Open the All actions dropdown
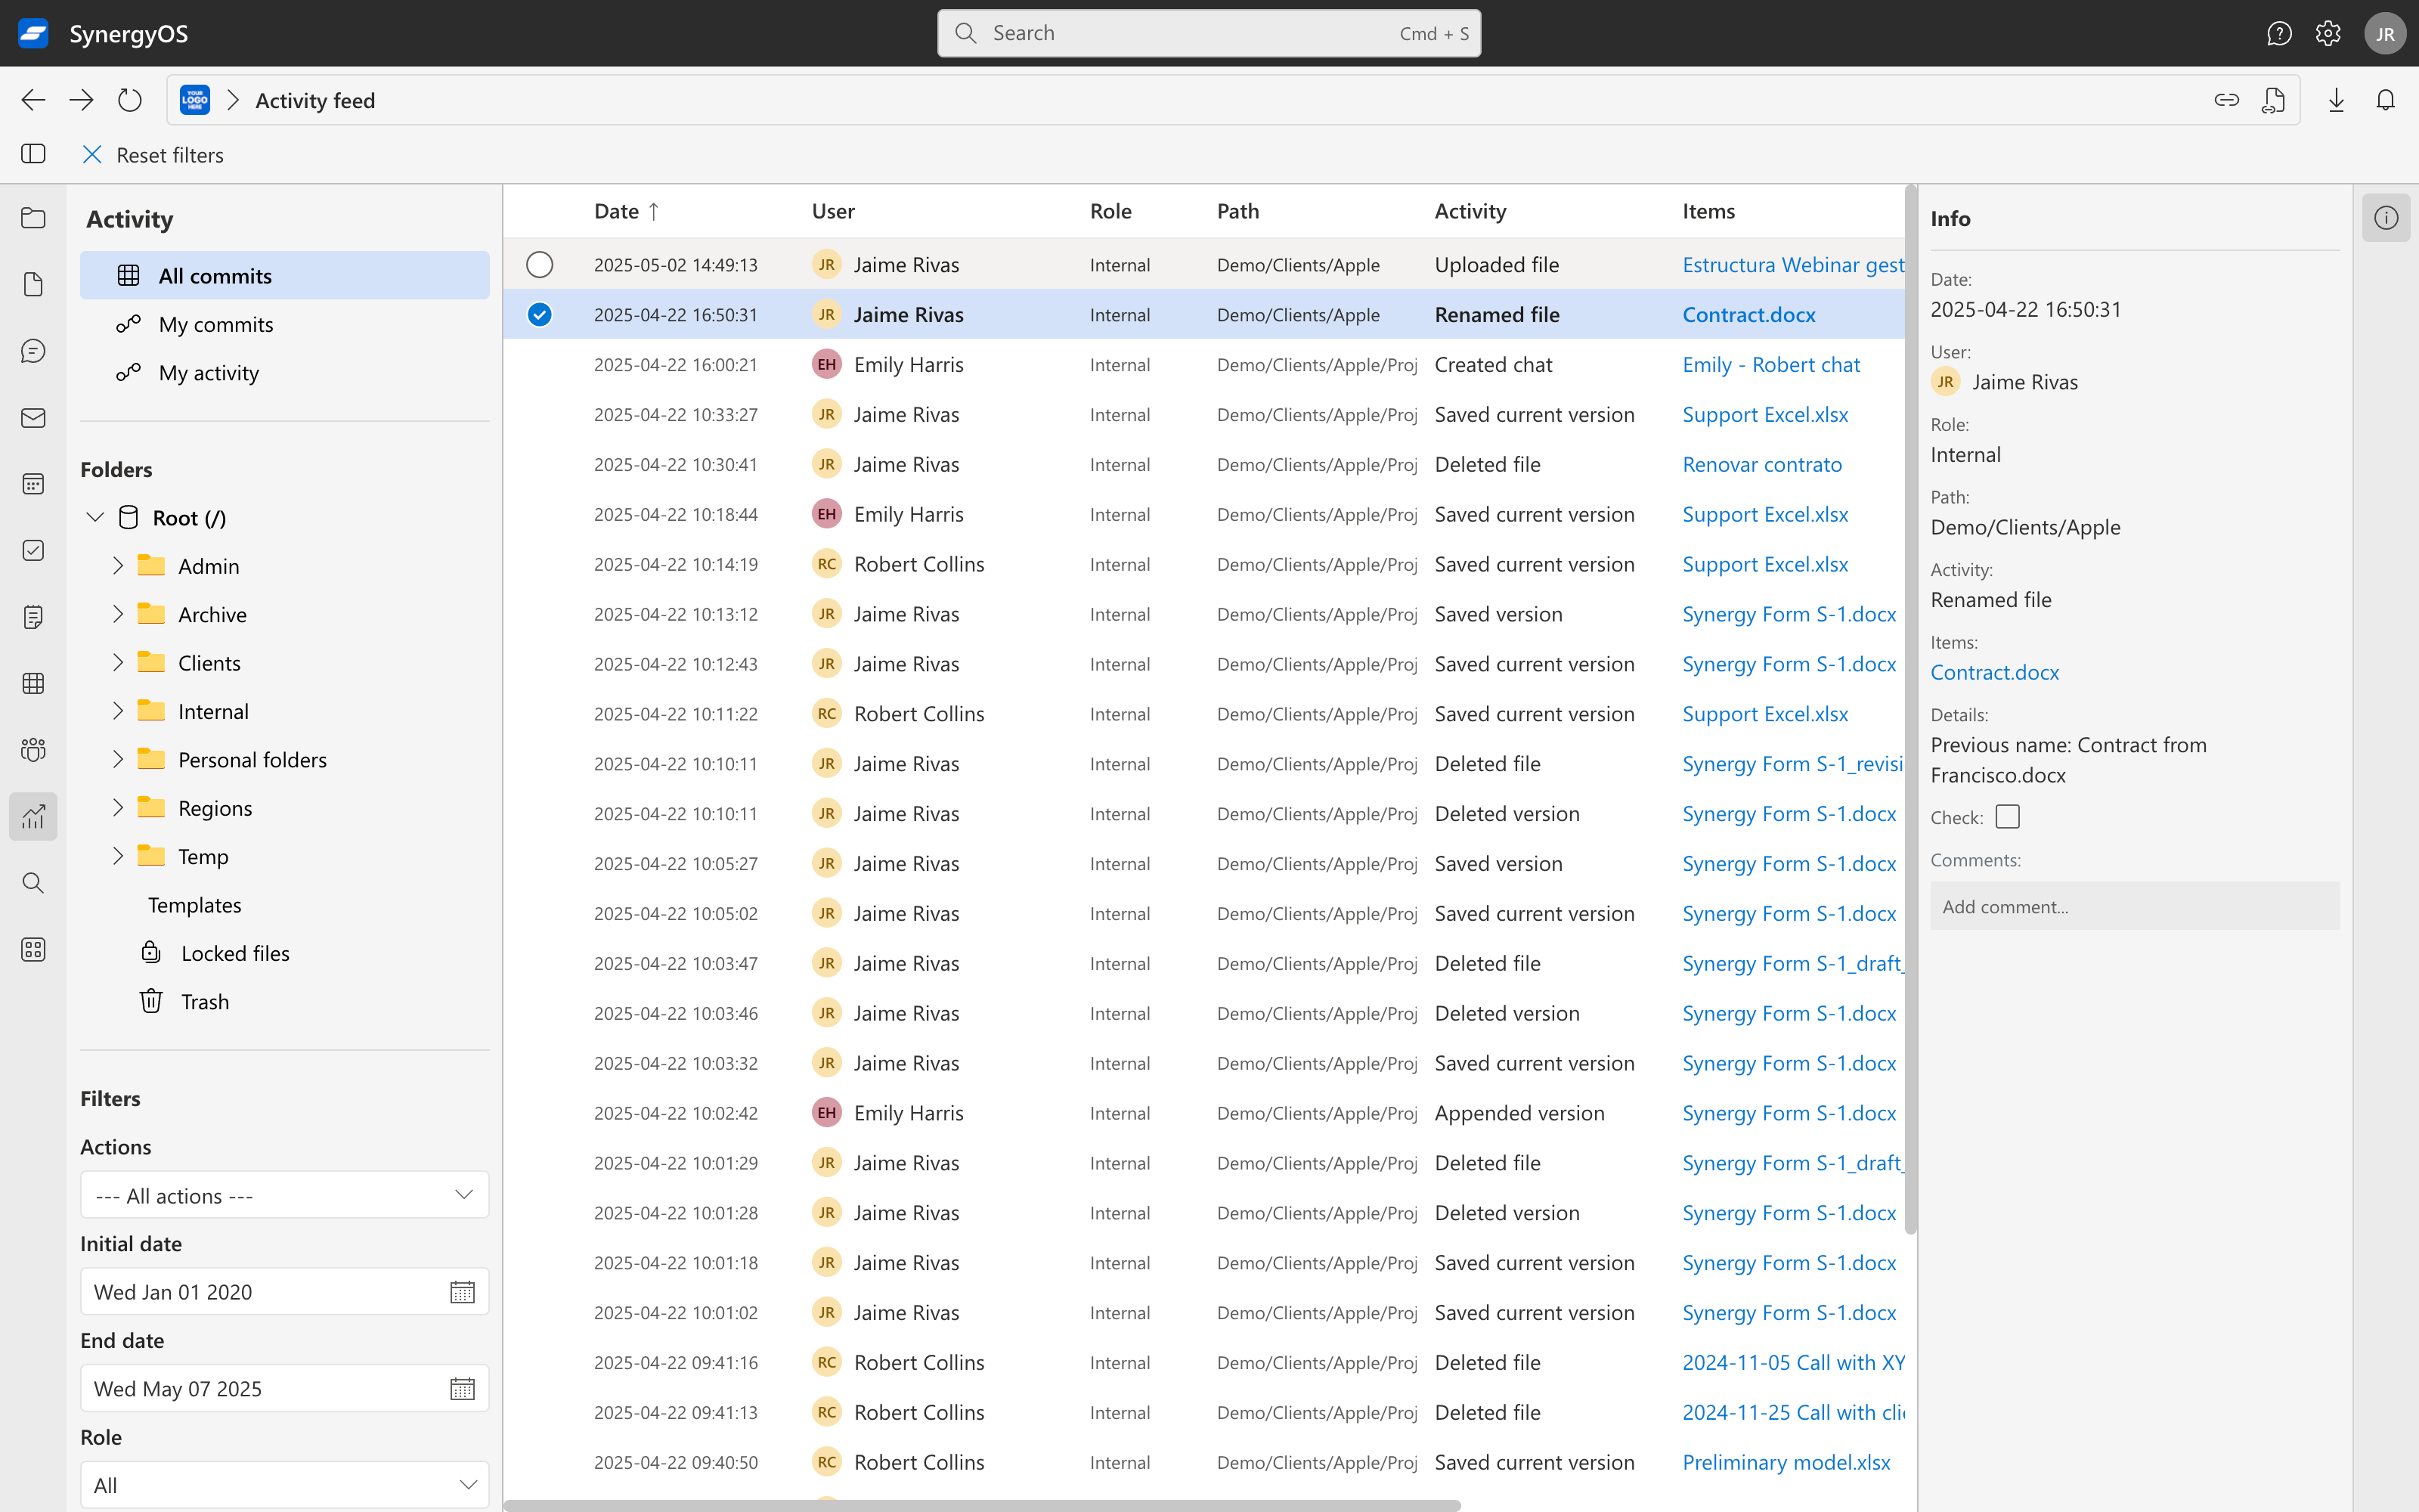2419x1512 pixels. 285,1195
